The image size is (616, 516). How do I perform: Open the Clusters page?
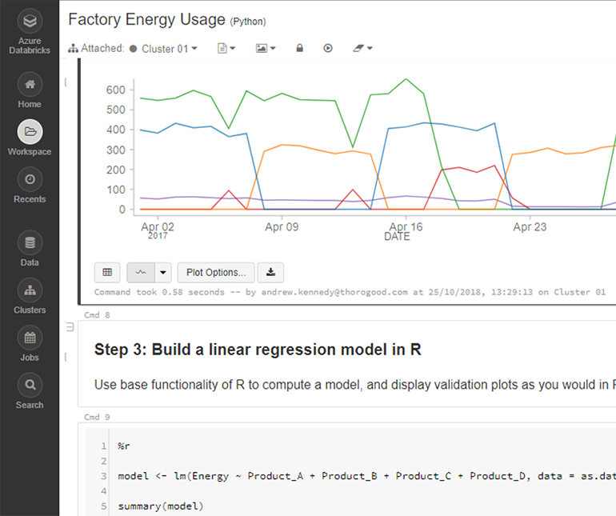(x=30, y=296)
